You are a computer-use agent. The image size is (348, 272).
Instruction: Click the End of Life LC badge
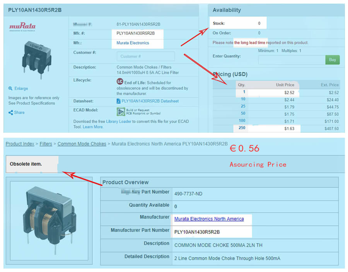(120, 82)
